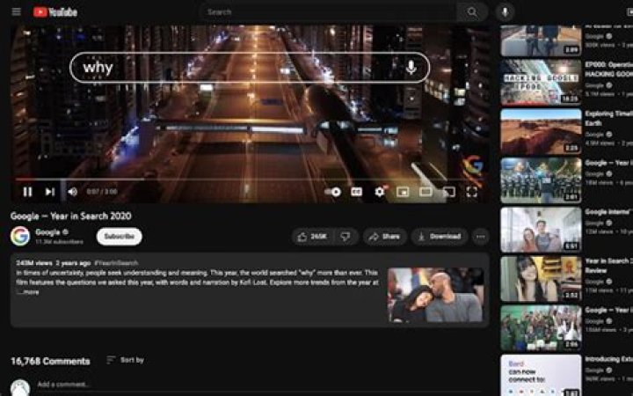
Task: Share the video
Action: pyautogui.click(x=385, y=237)
